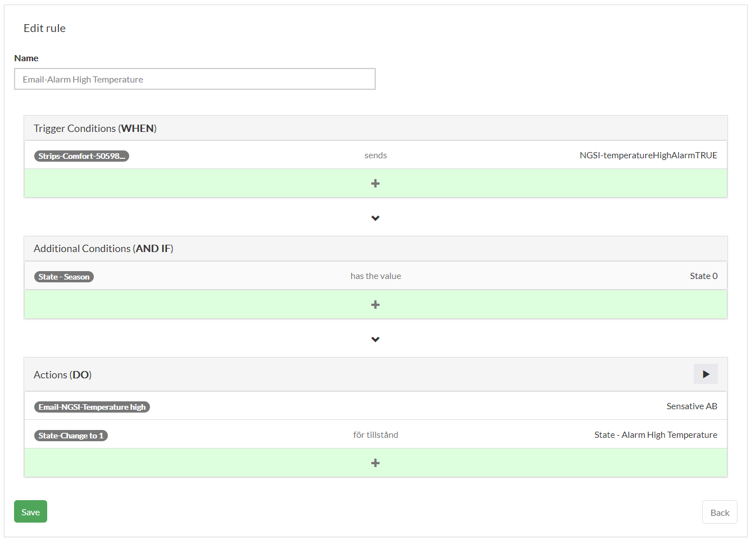The width and height of the screenshot is (751, 540).
Task: Click the Trigger Conditions (WHEN) header
Action: (95, 129)
